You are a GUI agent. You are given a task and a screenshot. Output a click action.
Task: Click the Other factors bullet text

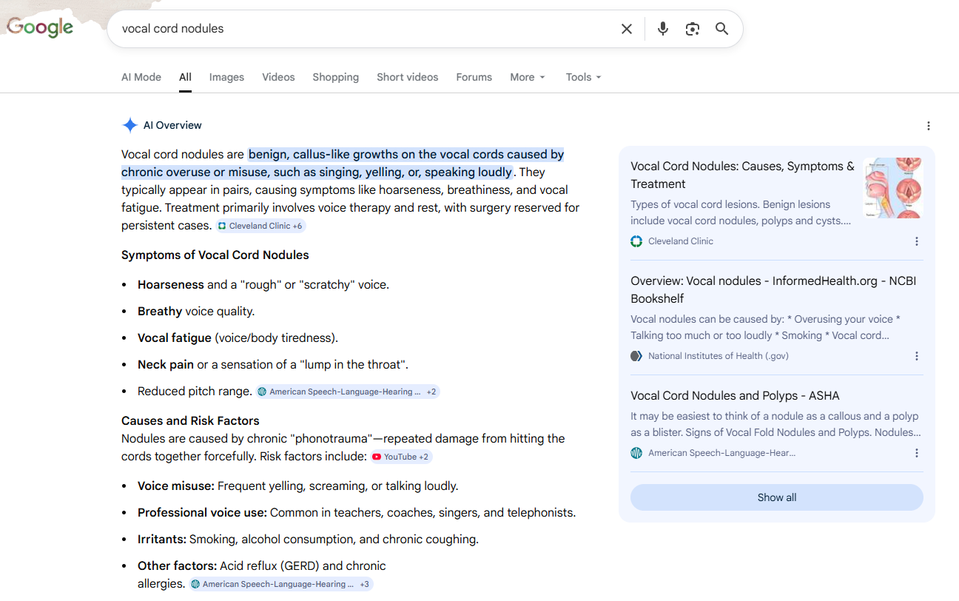(262, 575)
